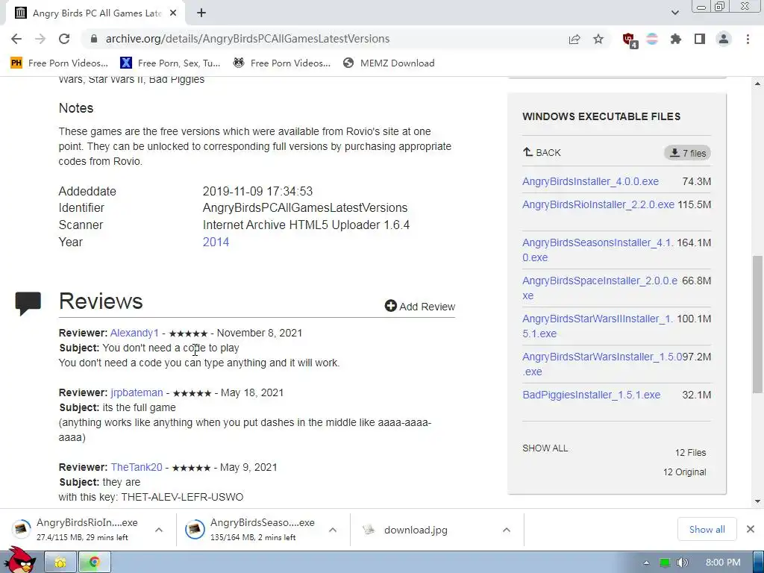Download AngryBirdsStarWarsInstaller_1.5.0.exe
The height and width of the screenshot is (573, 764).
click(602, 364)
